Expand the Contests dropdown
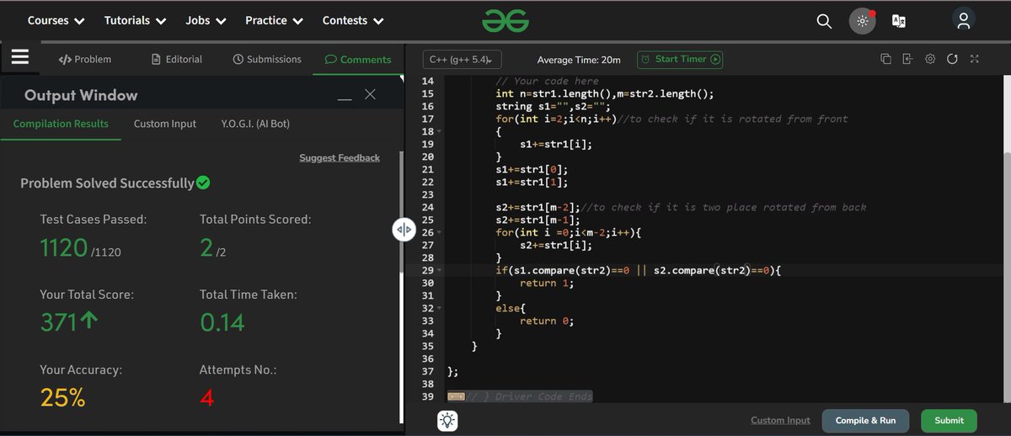 pyautogui.click(x=353, y=20)
